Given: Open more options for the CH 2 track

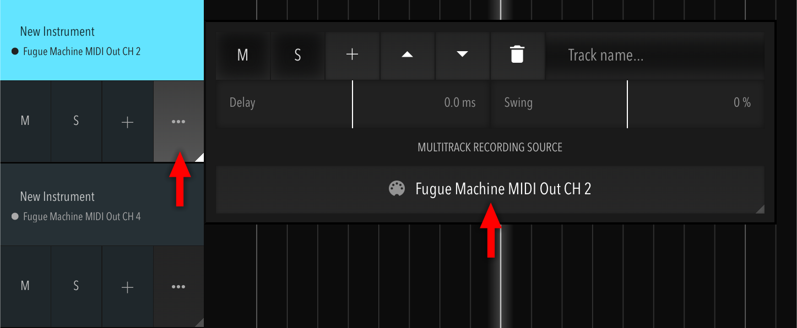Looking at the screenshot, I should [178, 121].
